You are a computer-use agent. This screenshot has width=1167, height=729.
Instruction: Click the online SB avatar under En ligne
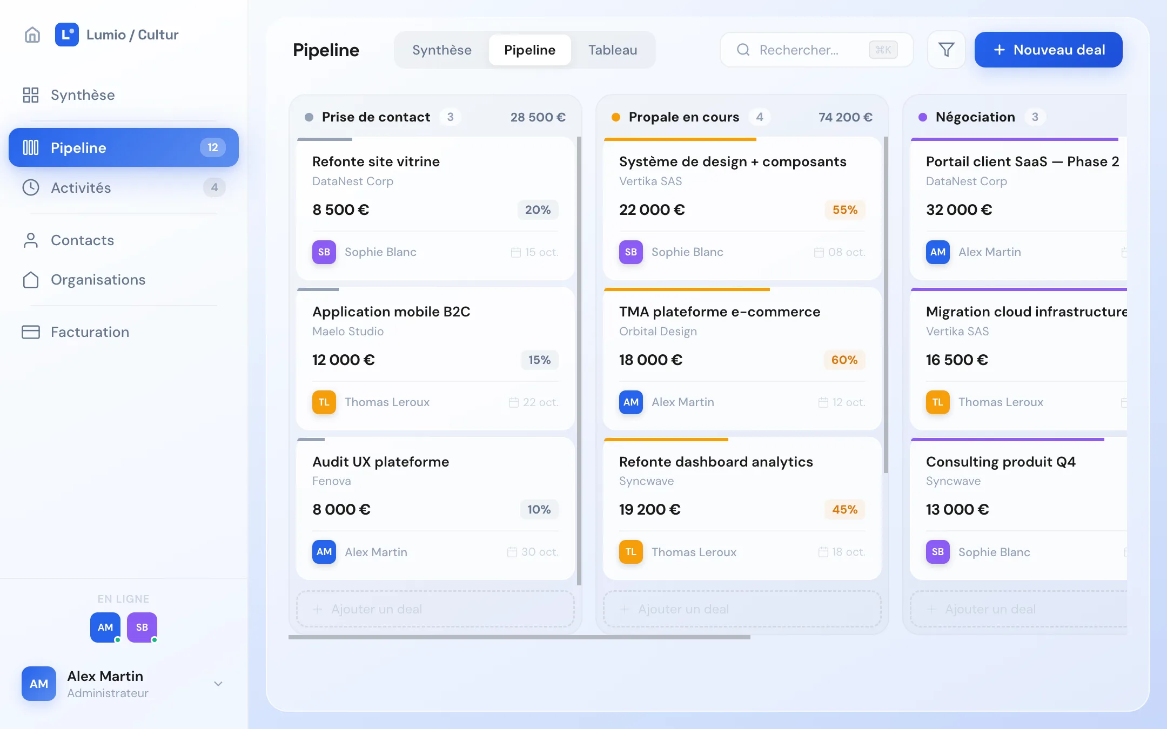pyautogui.click(x=142, y=627)
